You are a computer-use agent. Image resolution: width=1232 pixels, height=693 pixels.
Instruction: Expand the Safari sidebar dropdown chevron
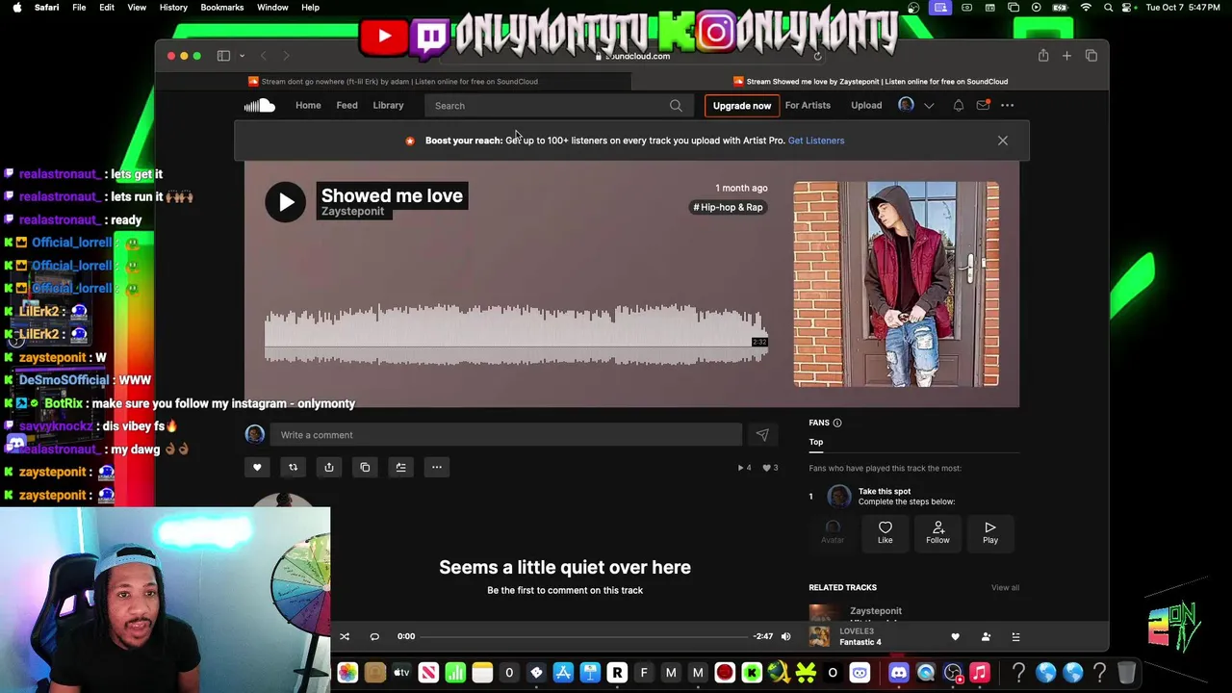(x=242, y=56)
